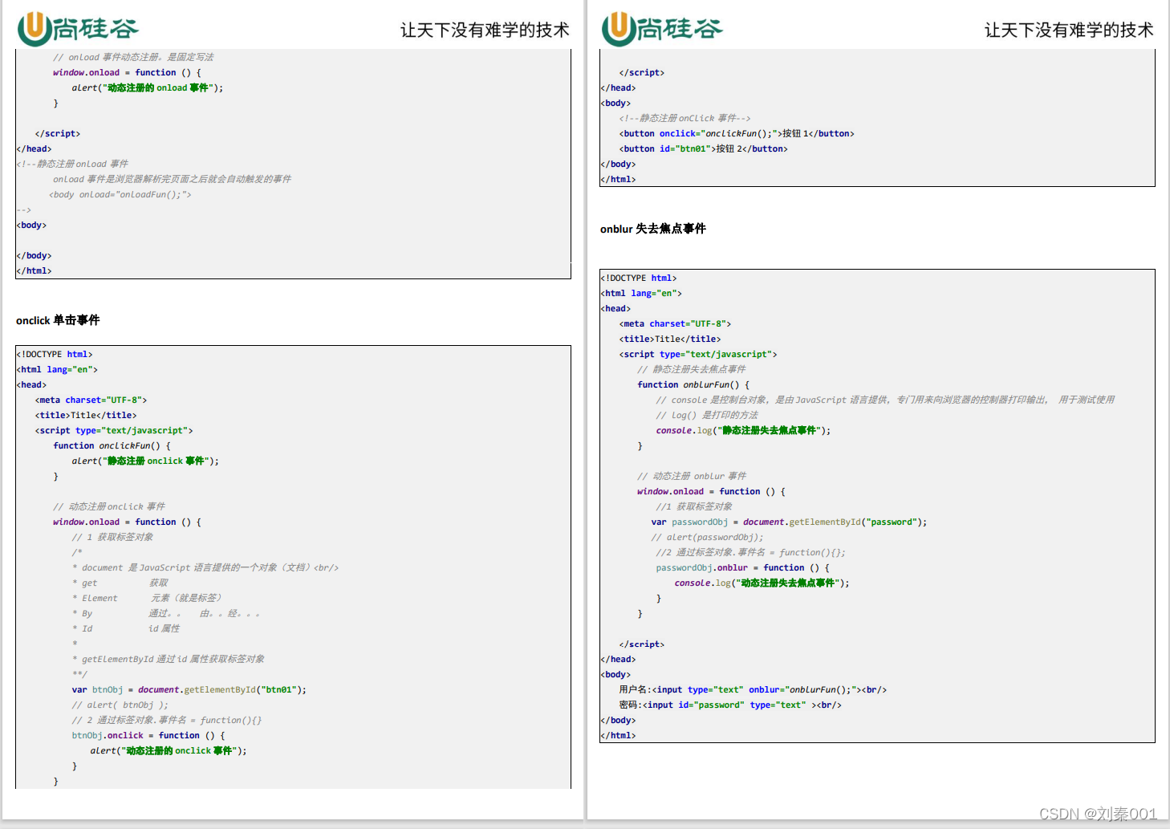1170x829 pixels.
Task: Select the comment '// 静态注册失去焦点事件'
Action: (x=692, y=369)
